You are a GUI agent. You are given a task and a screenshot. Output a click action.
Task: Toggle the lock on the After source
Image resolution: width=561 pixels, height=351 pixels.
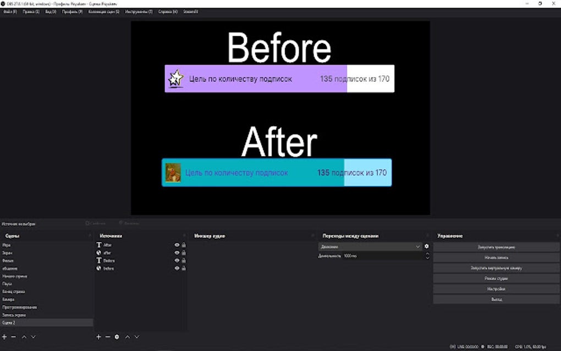[x=183, y=244]
